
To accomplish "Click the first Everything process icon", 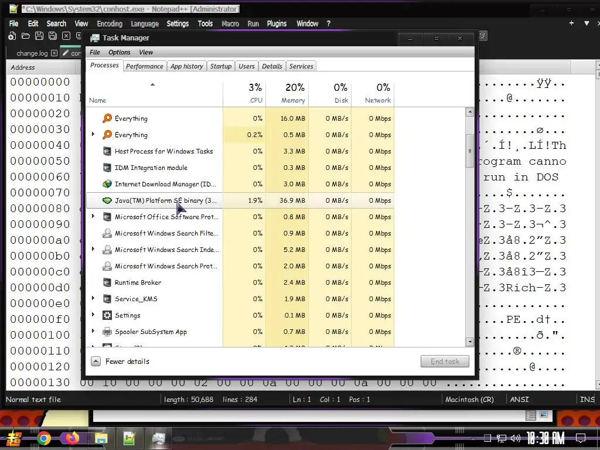I will coord(107,118).
